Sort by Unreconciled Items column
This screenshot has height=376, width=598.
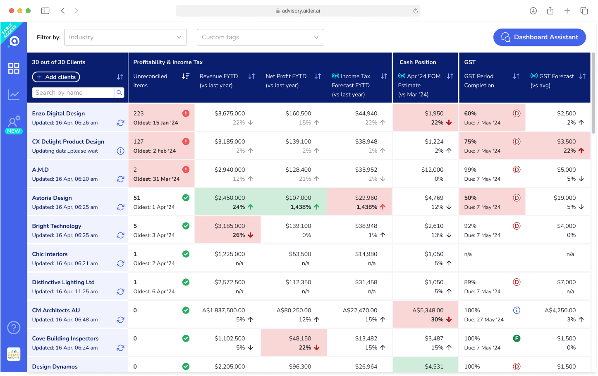(186, 76)
